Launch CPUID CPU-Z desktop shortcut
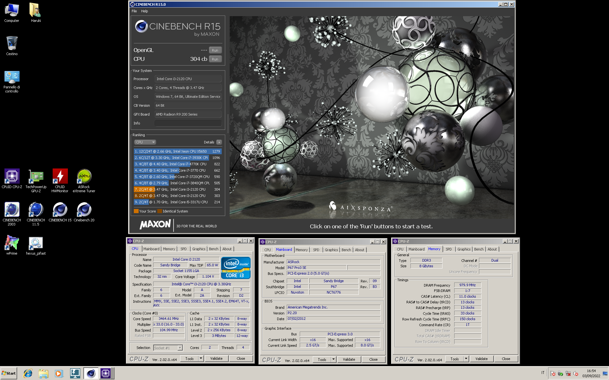 [12, 179]
